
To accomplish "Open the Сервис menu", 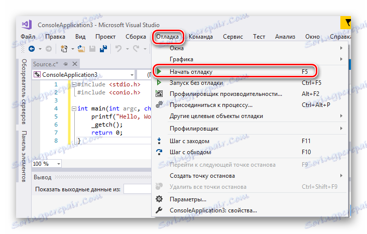I will 233,37.
